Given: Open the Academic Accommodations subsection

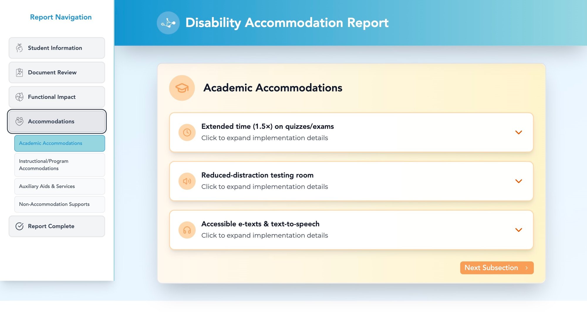Looking at the screenshot, I should [x=60, y=143].
